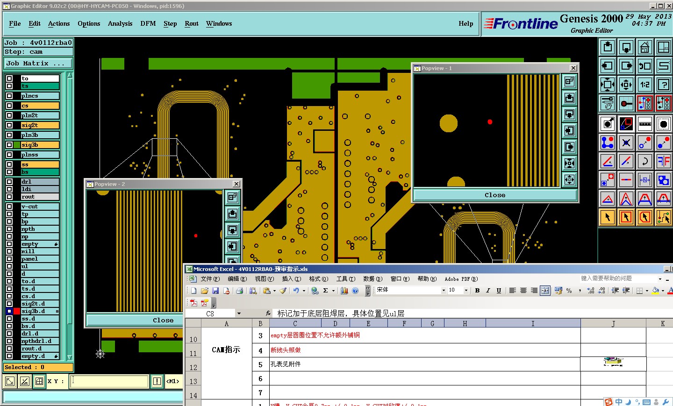
Task: Open the Analysis menu
Action: coord(120,23)
